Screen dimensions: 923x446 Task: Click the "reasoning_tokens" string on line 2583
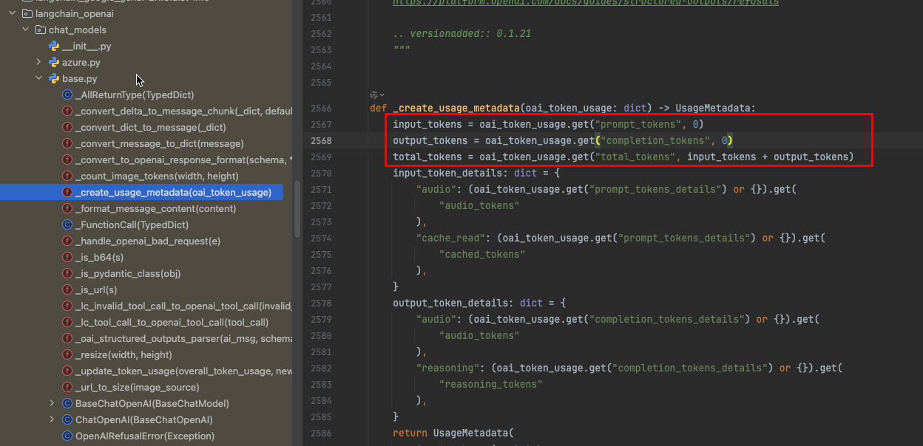tap(491, 384)
